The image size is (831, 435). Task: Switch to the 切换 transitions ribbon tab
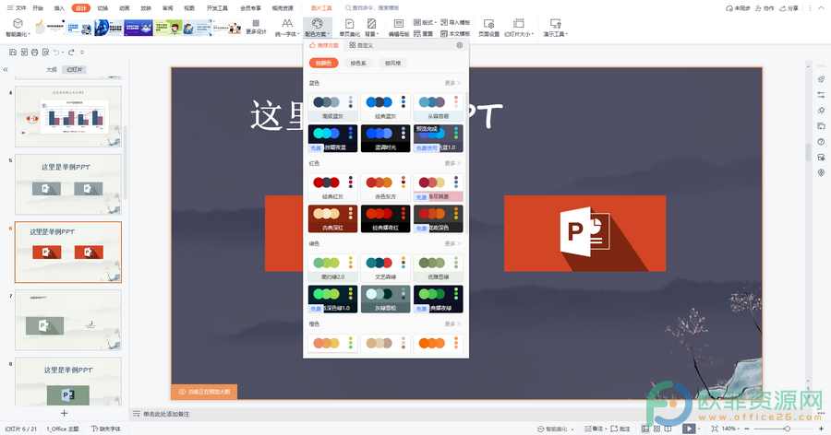pos(102,8)
